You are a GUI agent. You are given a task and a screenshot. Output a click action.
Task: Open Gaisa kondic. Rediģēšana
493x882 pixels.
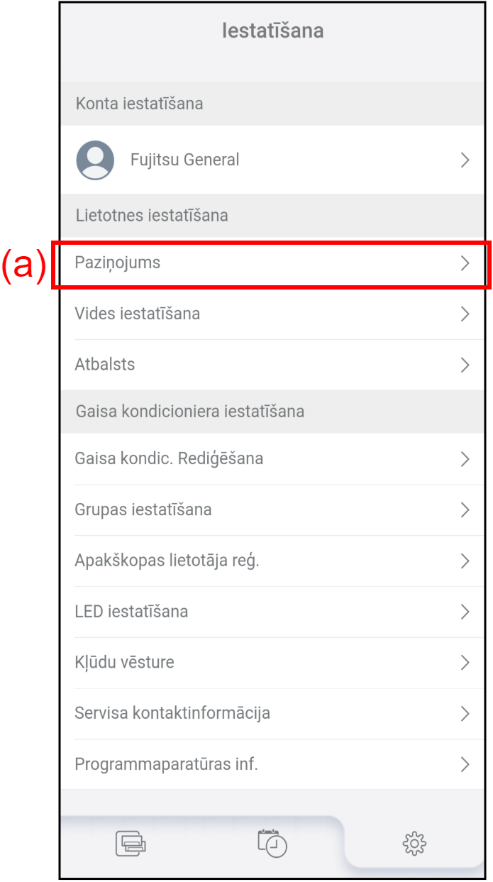click(272, 459)
